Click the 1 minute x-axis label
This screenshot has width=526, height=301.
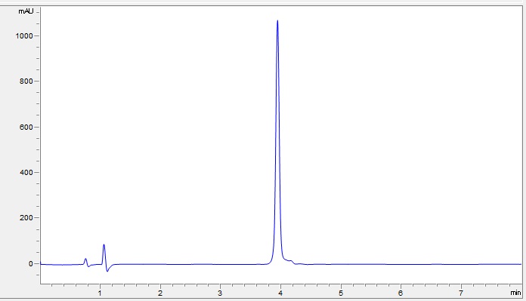(x=100, y=293)
